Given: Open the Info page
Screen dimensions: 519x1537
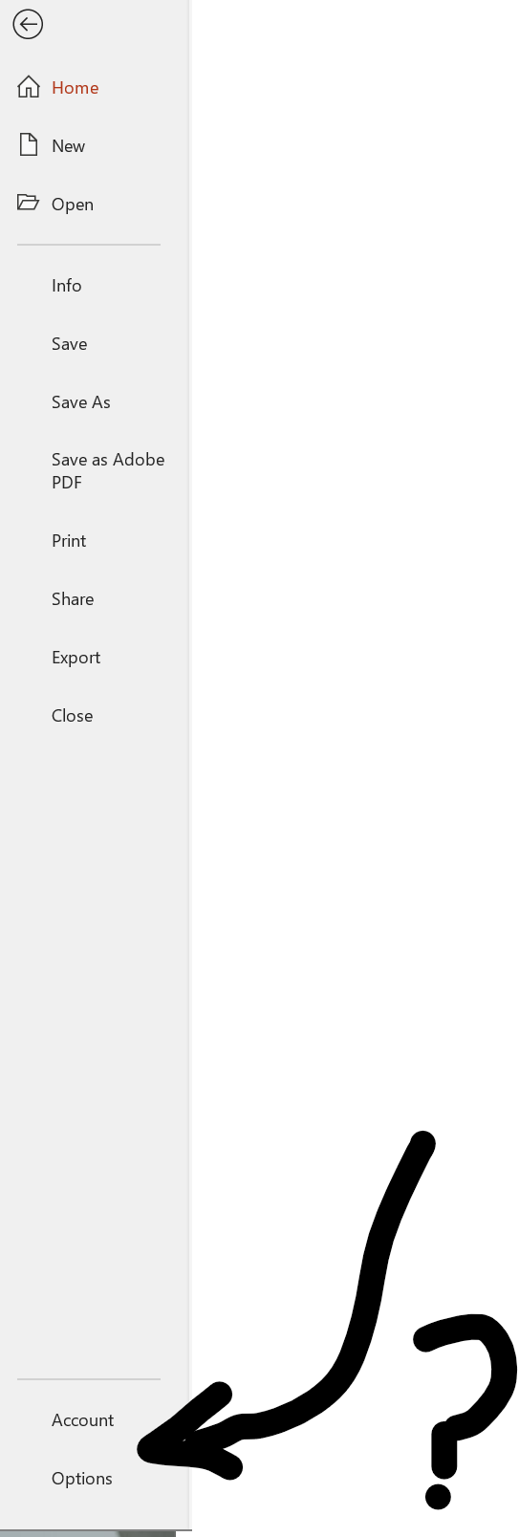Looking at the screenshot, I should pyautogui.click(x=67, y=286).
